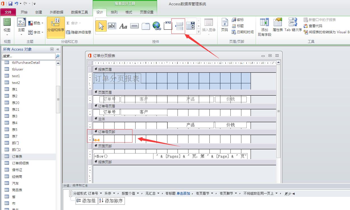Screen dimensions: 350x210
Task: Open View Code
Action: tap(313, 26)
